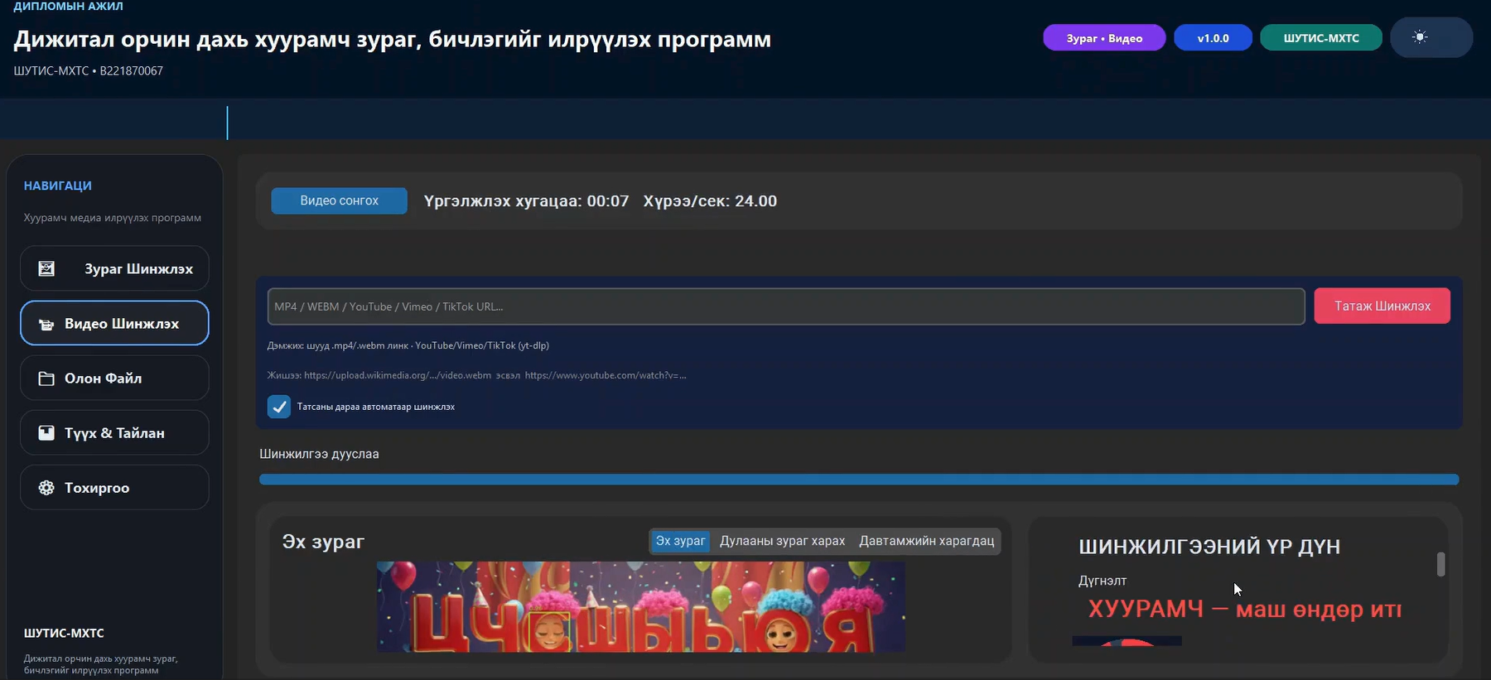Click the history icon beside Түүх & Тайлан
The width and height of the screenshot is (1491, 680).
click(46, 433)
